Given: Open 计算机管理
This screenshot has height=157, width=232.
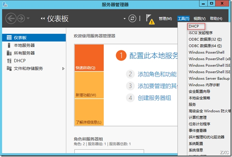Looking at the screenshot, I should tap(197, 117).
